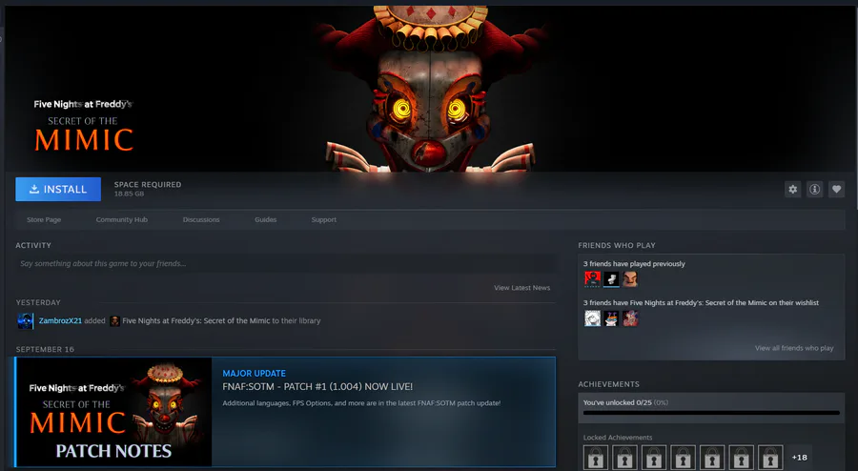Click the small game icon in activity entry

(114, 321)
